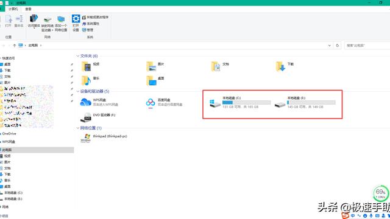Select 本地磁盘 (C:) in the main pane
The width and height of the screenshot is (390, 219).
pyautogui.click(x=240, y=102)
